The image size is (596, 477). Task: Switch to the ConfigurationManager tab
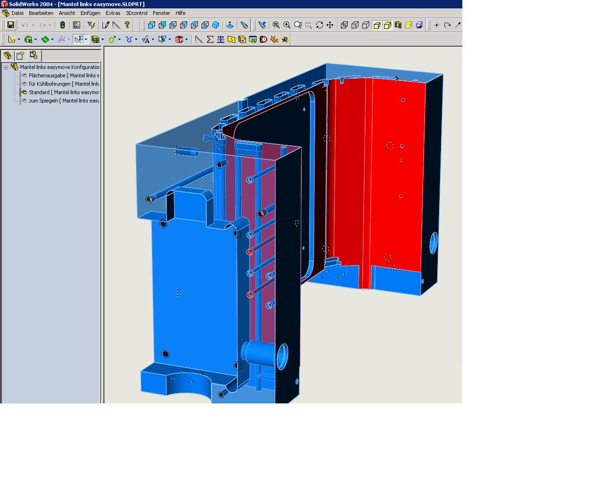coord(34,55)
